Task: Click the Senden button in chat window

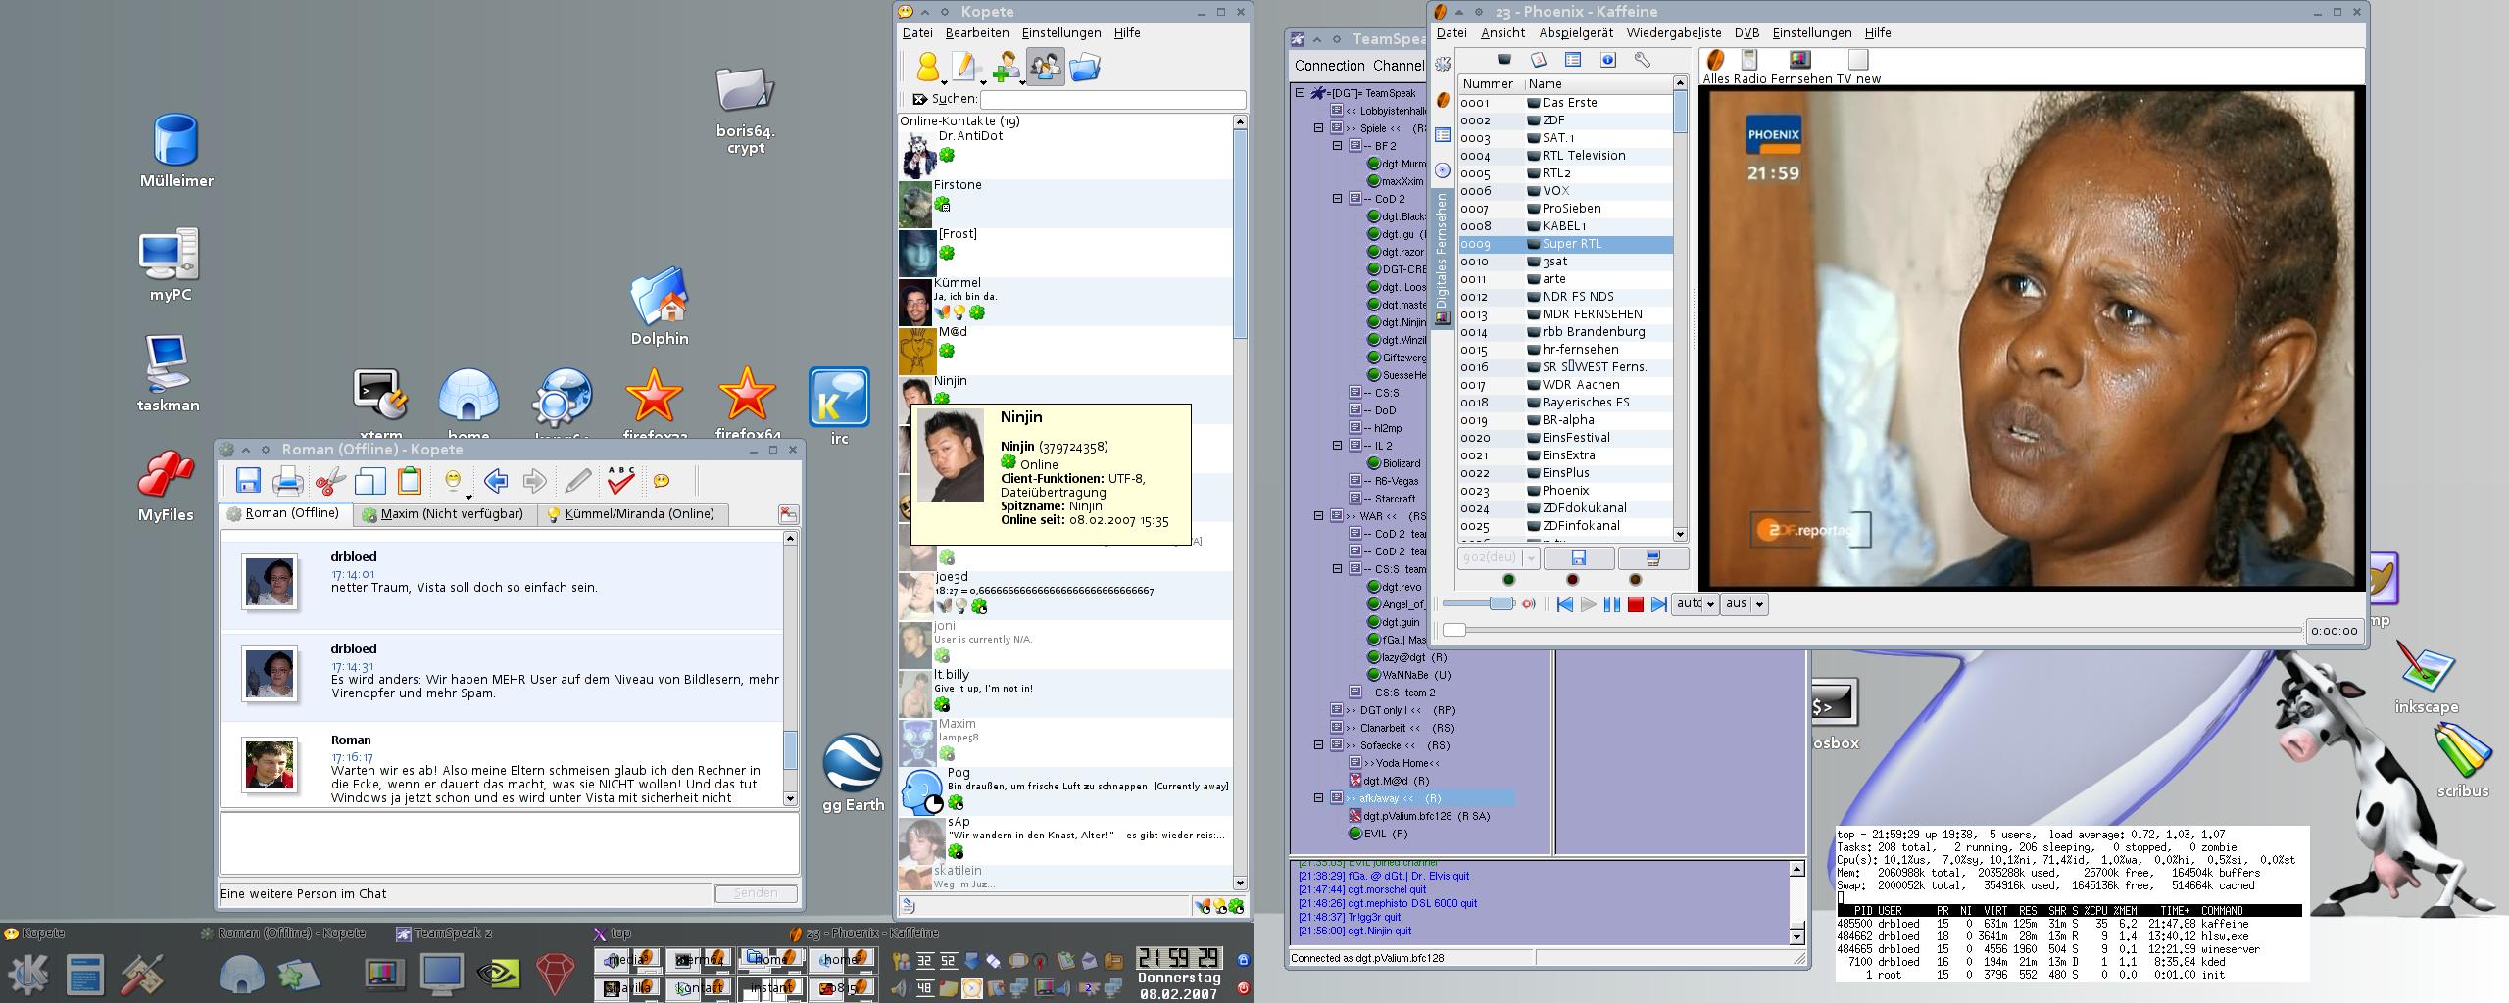Action: (x=756, y=893)
